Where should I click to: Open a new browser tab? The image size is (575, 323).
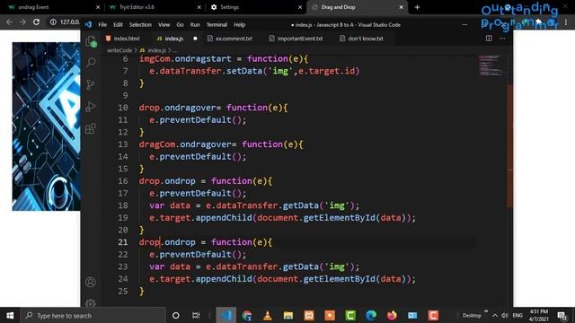[417, 7]
